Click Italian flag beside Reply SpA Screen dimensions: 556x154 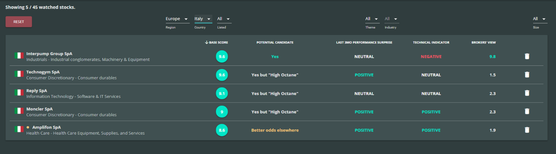[19, 92]
